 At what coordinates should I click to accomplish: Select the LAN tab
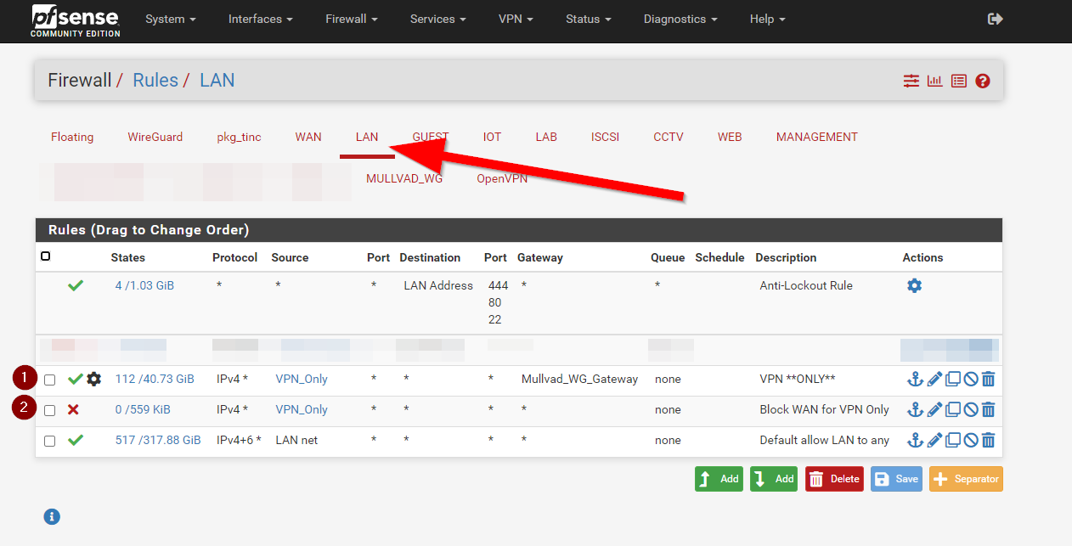click(367, 137)
